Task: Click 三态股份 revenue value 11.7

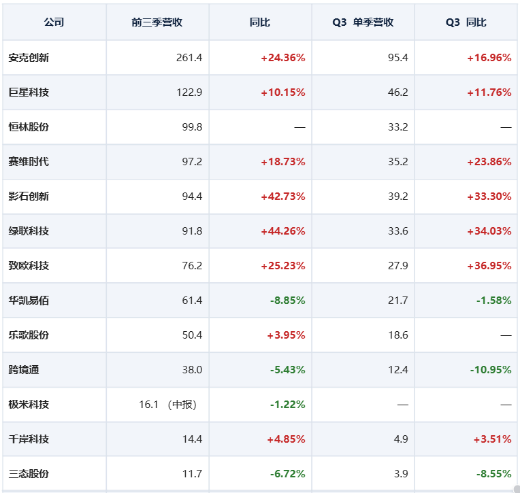Action: tap(192, 474)
